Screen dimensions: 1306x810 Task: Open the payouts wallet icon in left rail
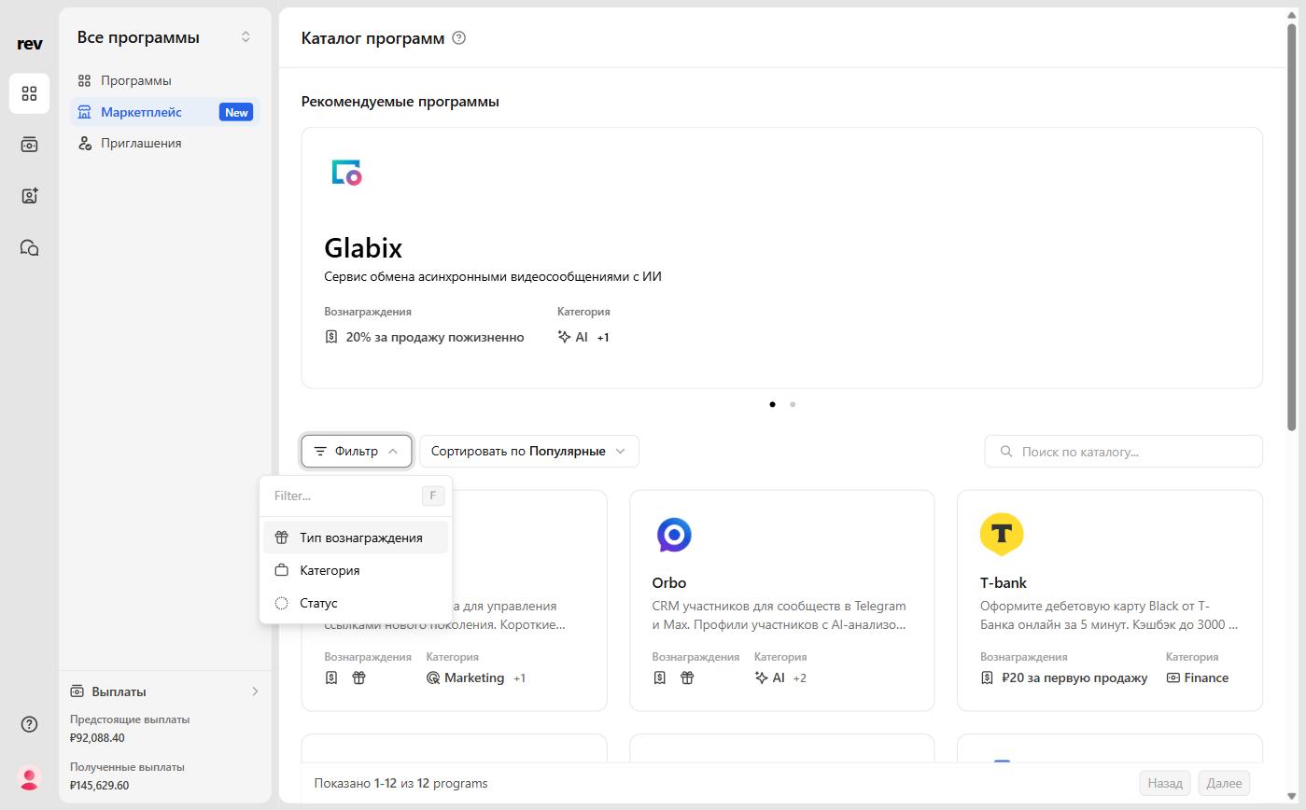29,145
